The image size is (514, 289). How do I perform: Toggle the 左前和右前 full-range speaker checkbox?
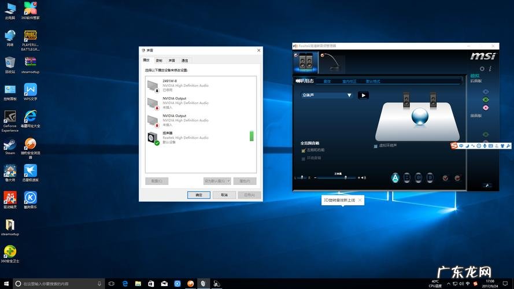pyautogui.click(x=304, y=150)
